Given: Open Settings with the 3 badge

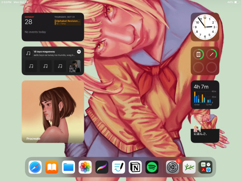Looking at the screenshot, I should (x=172, y=167).
